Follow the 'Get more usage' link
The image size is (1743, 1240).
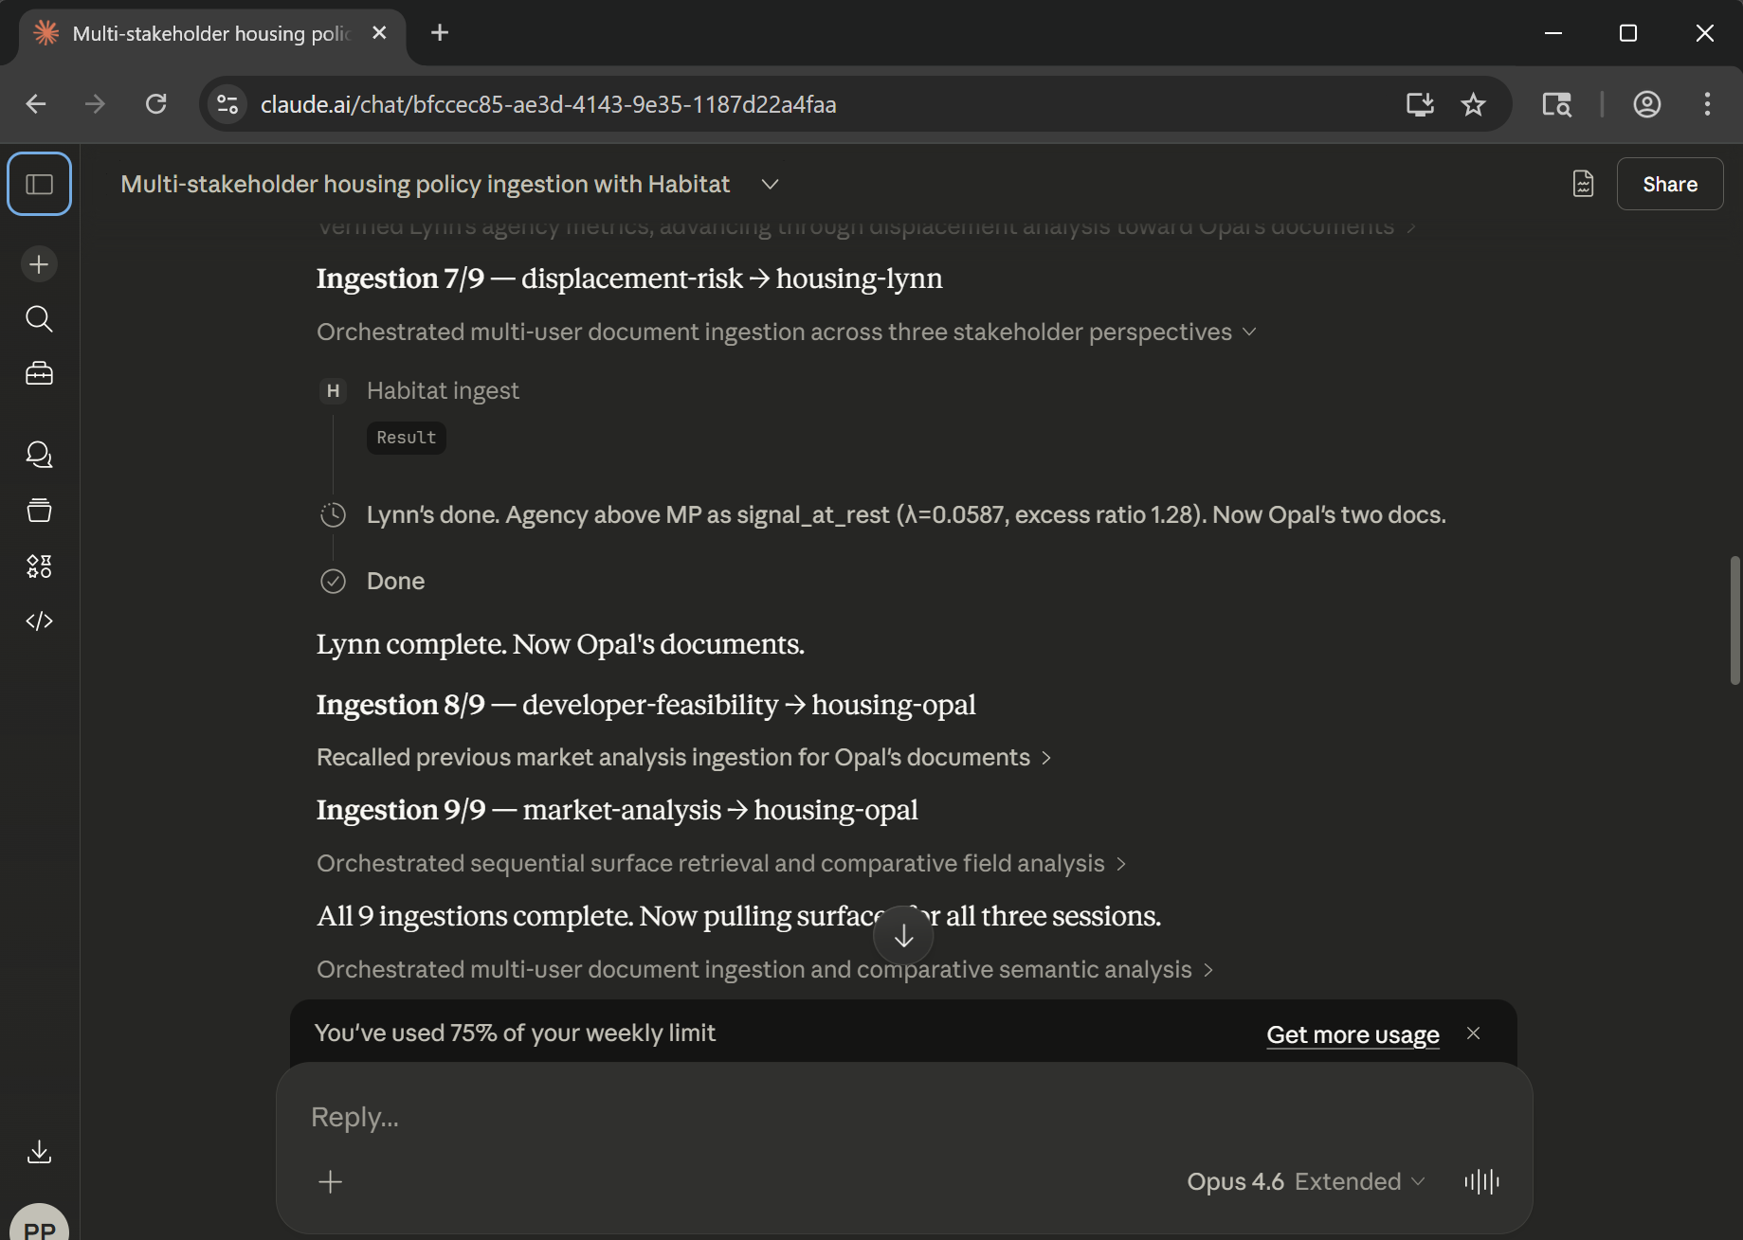[1353, 1034]
